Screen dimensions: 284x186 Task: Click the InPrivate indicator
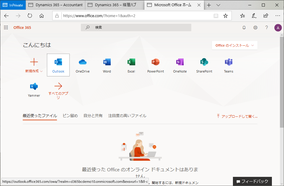(x=13, y=5)
